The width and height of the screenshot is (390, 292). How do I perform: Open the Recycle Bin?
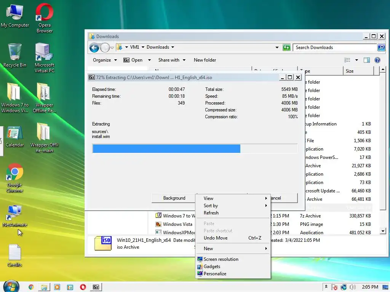[15, 55]
